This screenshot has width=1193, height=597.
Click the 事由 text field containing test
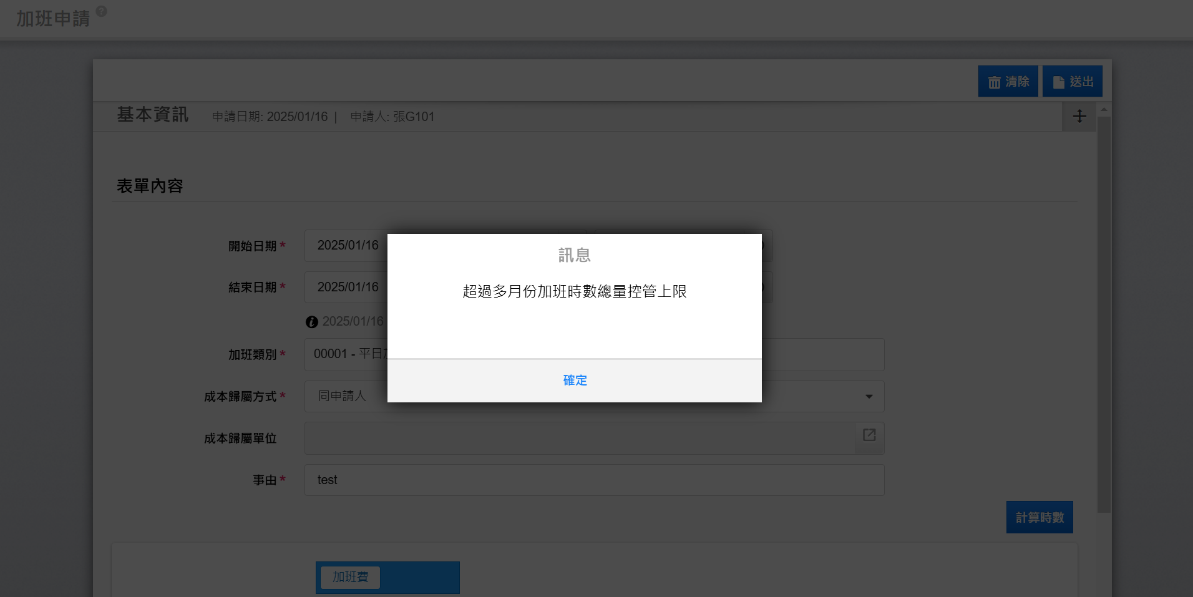click(x=593, y=480)
